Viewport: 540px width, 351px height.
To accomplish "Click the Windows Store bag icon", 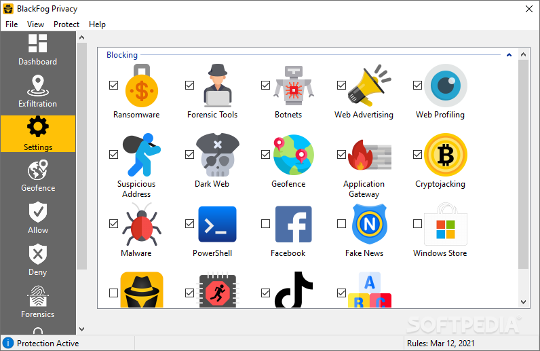I will (446, 224).
